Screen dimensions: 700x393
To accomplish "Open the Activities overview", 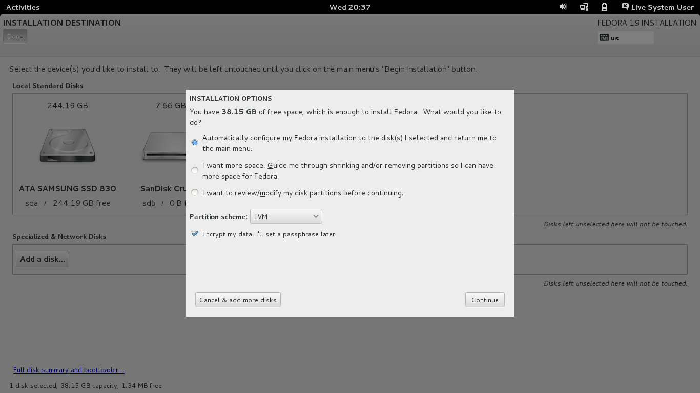I will point(23,7).
